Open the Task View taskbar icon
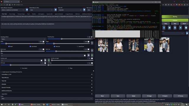189x106 pixels. pos(9,105)
